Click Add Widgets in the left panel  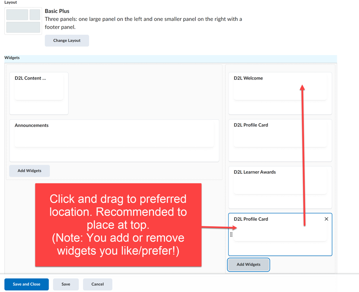[x=29, y=171]
